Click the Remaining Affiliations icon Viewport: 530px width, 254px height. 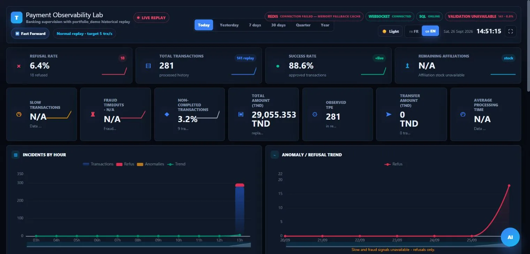(407, 66)
